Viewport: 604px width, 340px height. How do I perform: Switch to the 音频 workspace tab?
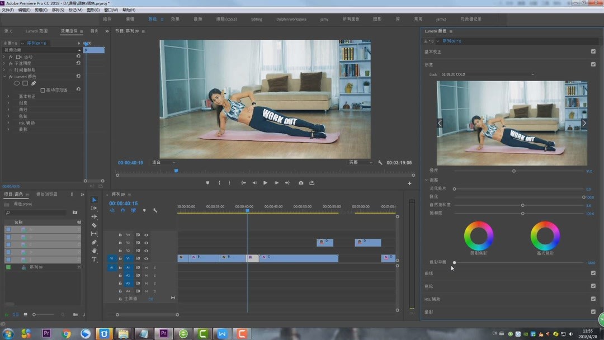[198, 19]
